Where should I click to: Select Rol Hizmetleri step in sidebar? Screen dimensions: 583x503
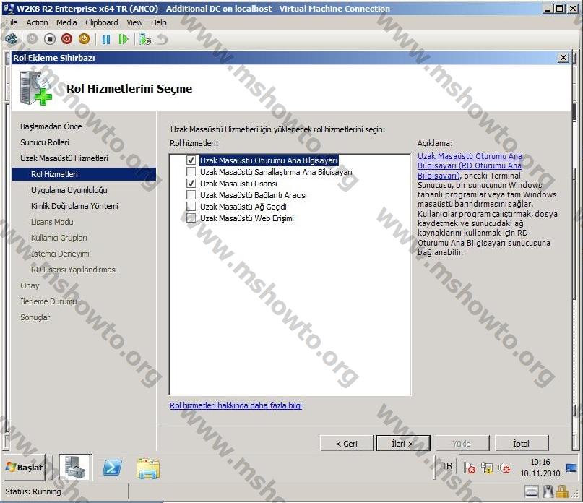(x=84, y=174)
